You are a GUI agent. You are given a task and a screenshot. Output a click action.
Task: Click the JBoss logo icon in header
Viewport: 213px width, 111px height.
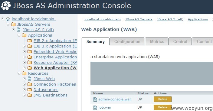pyautogui.click(x=6, y=5)
